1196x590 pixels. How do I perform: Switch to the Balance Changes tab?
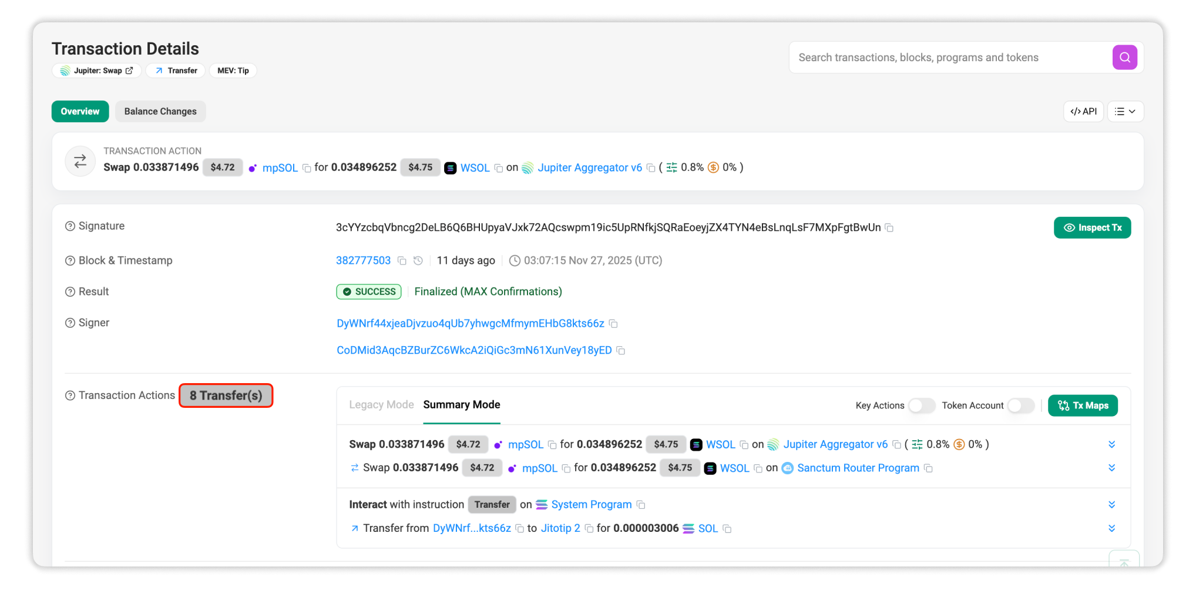point(160,111)
